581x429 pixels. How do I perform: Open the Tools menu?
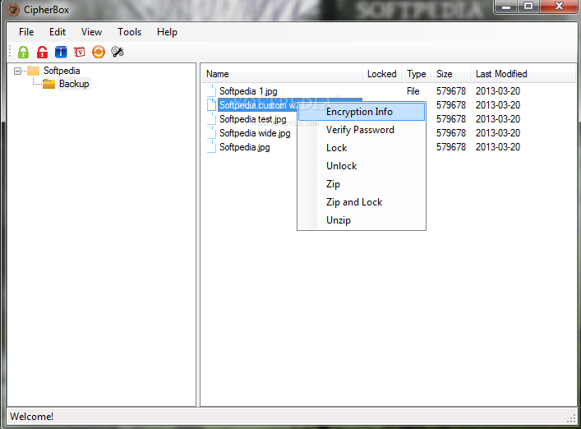(129, 32)
